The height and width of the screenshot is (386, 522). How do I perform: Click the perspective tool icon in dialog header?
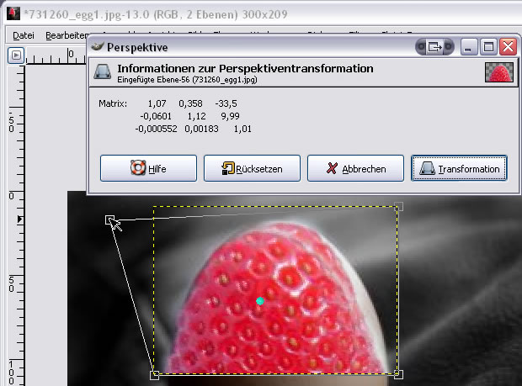(x=102, y=71)
